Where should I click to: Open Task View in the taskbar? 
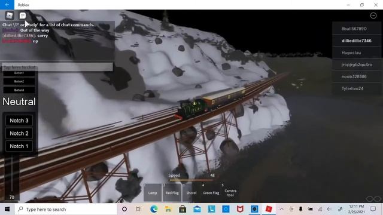[139, 209]
